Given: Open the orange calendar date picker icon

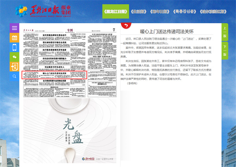Looking at the screenshot, I should [15, 38].
